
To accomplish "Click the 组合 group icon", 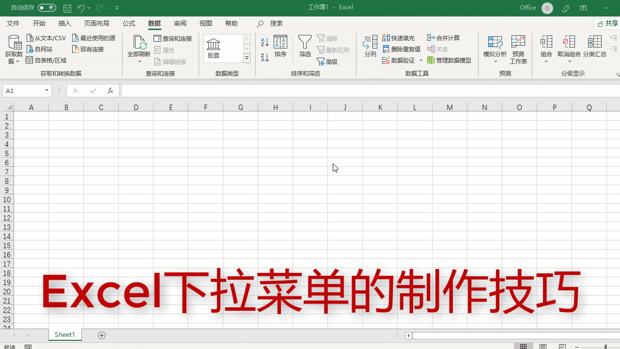I will (x=546, y=42).
